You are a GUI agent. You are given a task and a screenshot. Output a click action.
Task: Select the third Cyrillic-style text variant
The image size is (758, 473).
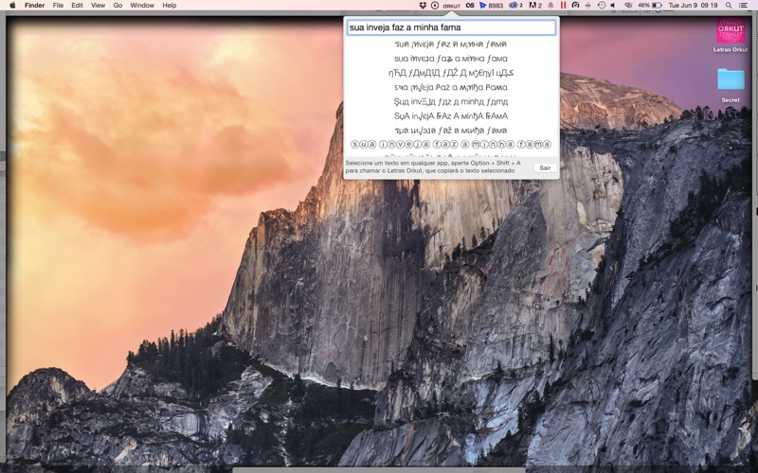pyautogui.click(x=451, y=74)
